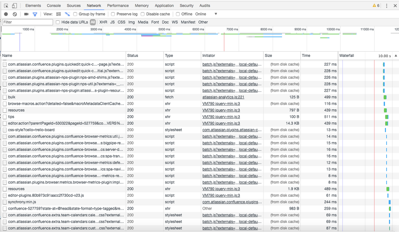
Task: Switch to large request rows view
Action: click(59, 14)
